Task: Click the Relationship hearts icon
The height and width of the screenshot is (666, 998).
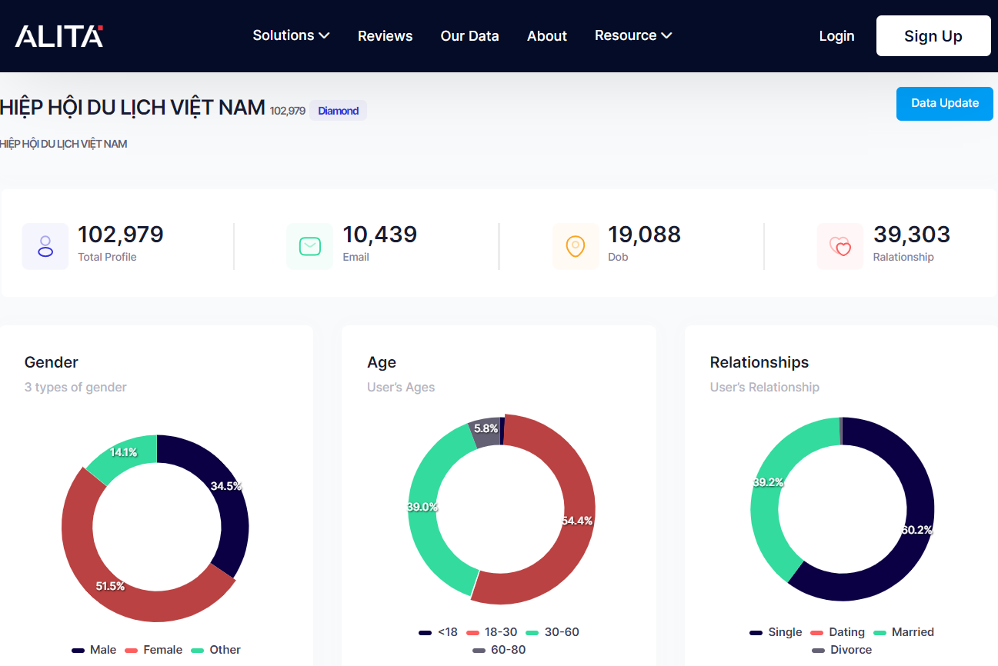Action: (840, 246)
